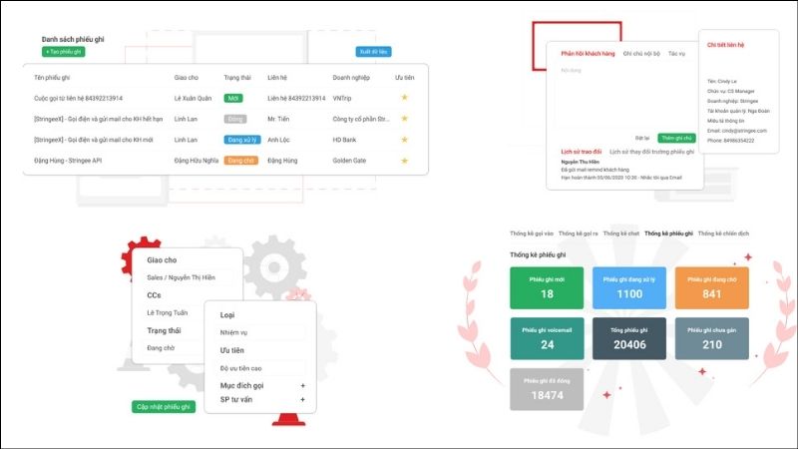Switch to 'Ghi chú nội bộ' tab

641,54
